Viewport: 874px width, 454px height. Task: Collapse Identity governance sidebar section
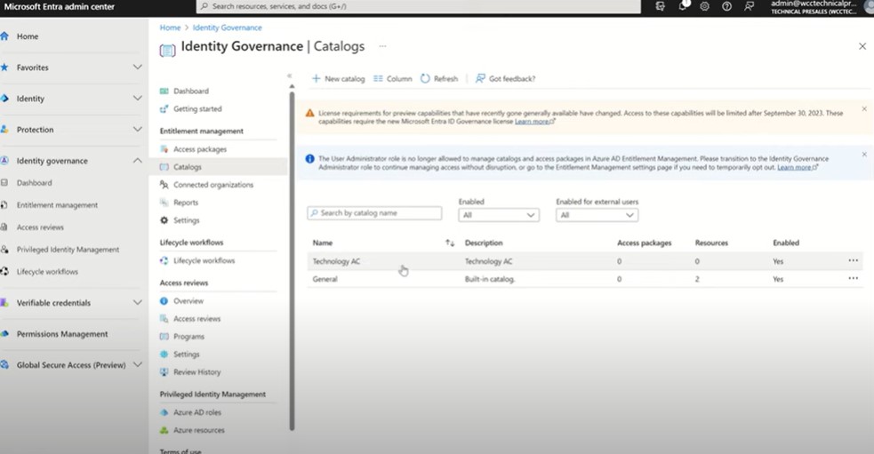click(137, 161)
